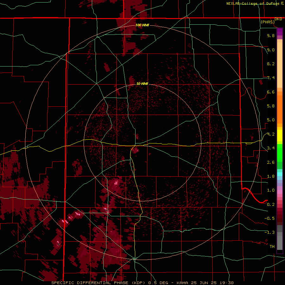
Task: Click the -1.3 scale value
Action: pos(269,232)
